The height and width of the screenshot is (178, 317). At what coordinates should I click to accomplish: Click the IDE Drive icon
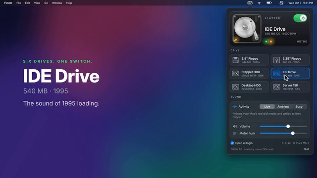[276, 74]
